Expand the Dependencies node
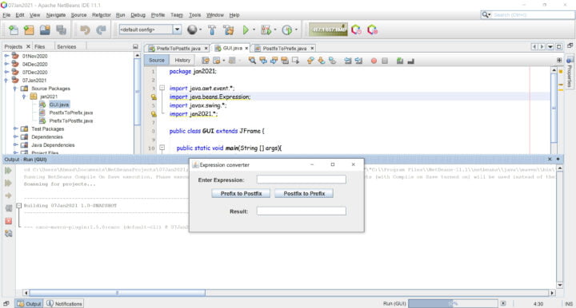This screenshot has height=308, width=576. (x=15, y=136)
